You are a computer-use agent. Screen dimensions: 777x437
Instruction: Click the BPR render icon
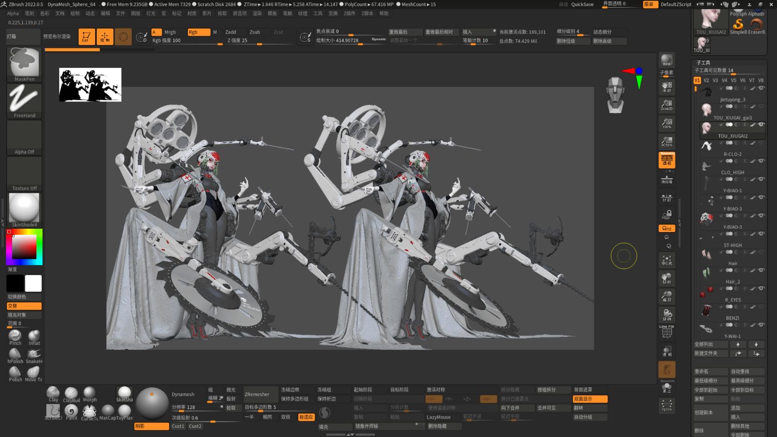click(x=667, y=60)
